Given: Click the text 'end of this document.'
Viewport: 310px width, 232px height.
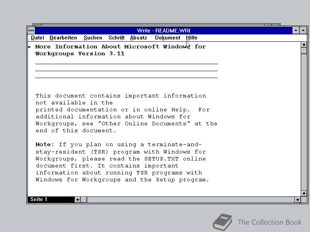Looking at the screenshot, I should pos(76,130).
